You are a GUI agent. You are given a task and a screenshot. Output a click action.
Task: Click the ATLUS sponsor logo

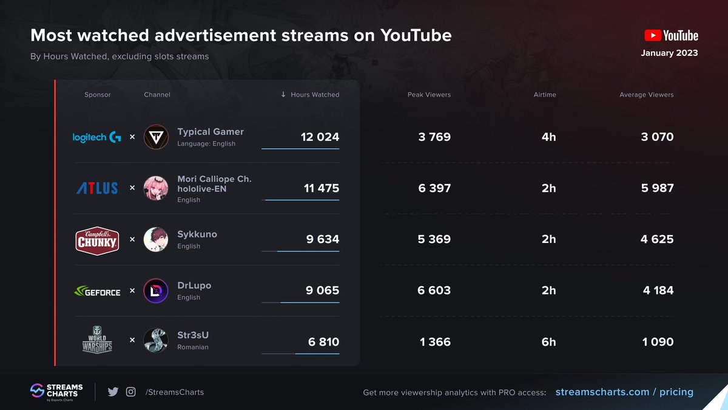(96, 188)
